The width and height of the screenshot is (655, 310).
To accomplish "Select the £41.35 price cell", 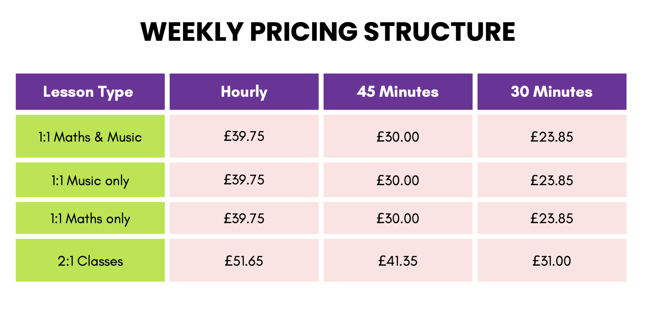I will tap(398, 261).
